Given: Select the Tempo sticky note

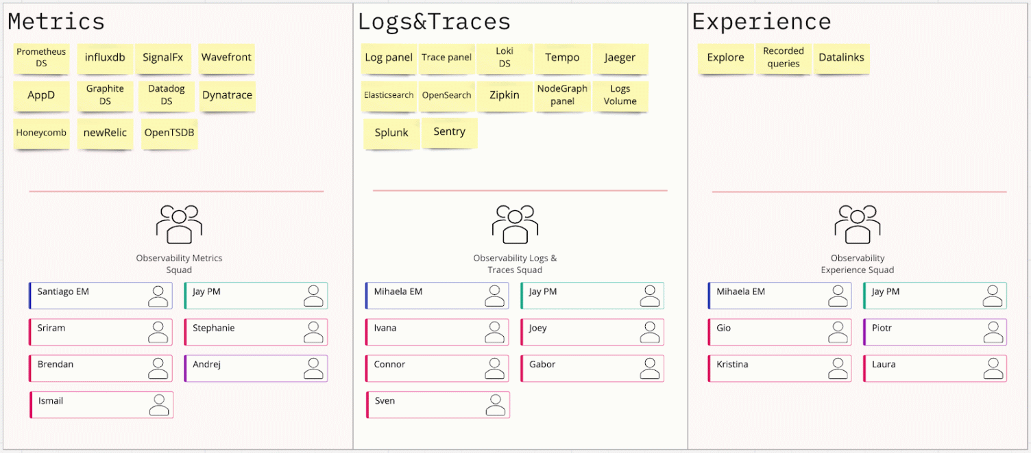Looking at the screenshot, I should pyautogui.click(x=562, y=58).
